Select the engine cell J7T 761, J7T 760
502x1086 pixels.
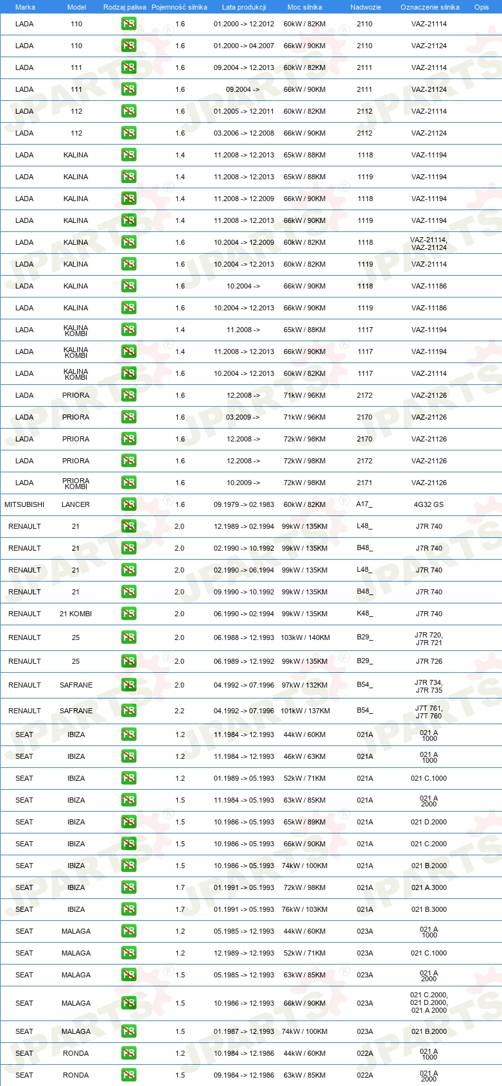(x=429, y=711)
